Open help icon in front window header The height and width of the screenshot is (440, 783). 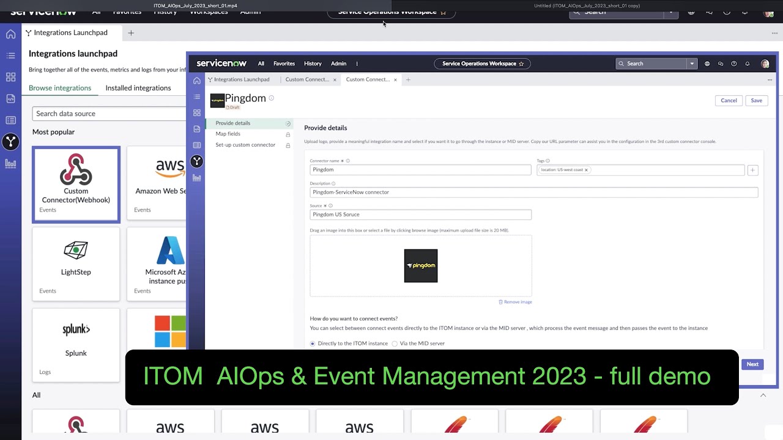[x=734, y=64]
